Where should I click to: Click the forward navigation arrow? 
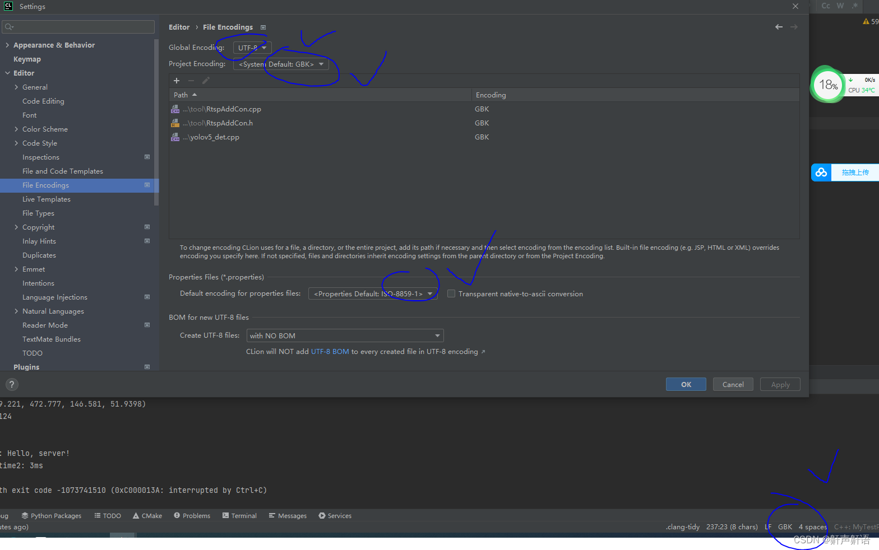click(x=794, y=27)
